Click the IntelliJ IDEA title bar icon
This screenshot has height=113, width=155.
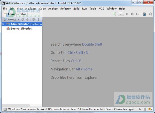(x=3, y=3)
